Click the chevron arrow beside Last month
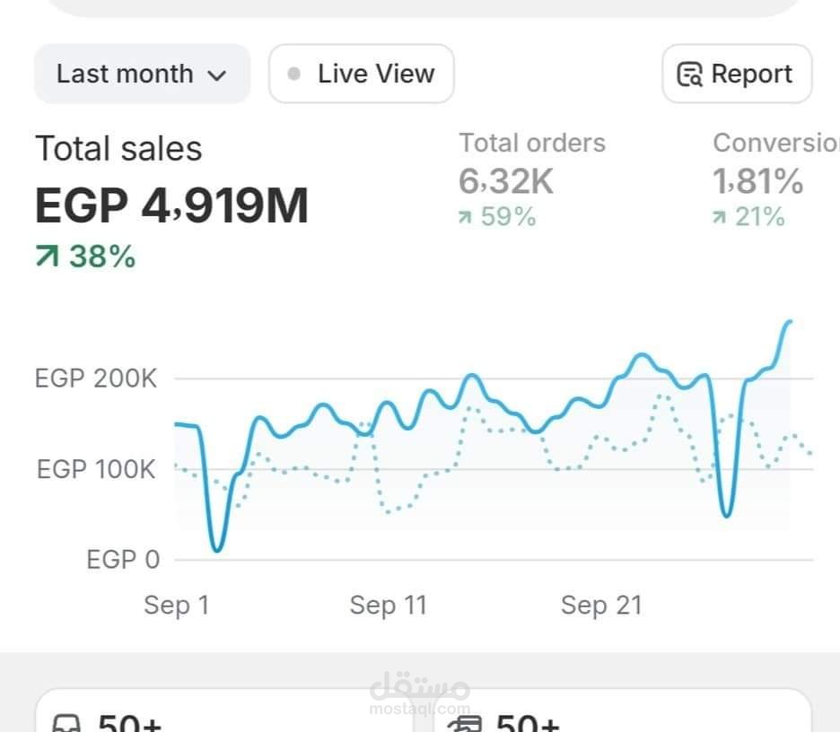Image resolution: width=840 pixels, height=732 pixels. click(216, 75)
